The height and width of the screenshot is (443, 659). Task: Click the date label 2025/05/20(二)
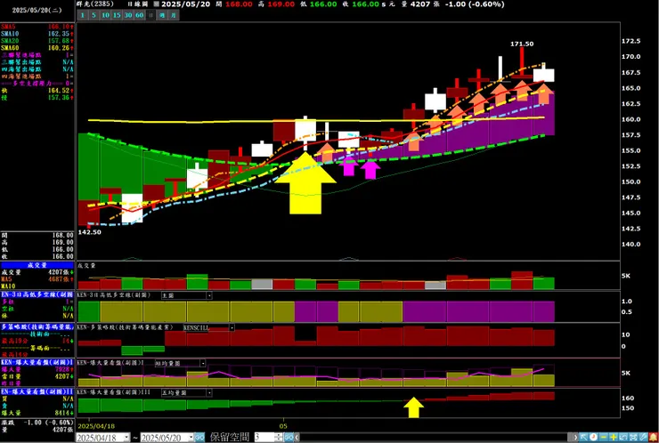37,10
